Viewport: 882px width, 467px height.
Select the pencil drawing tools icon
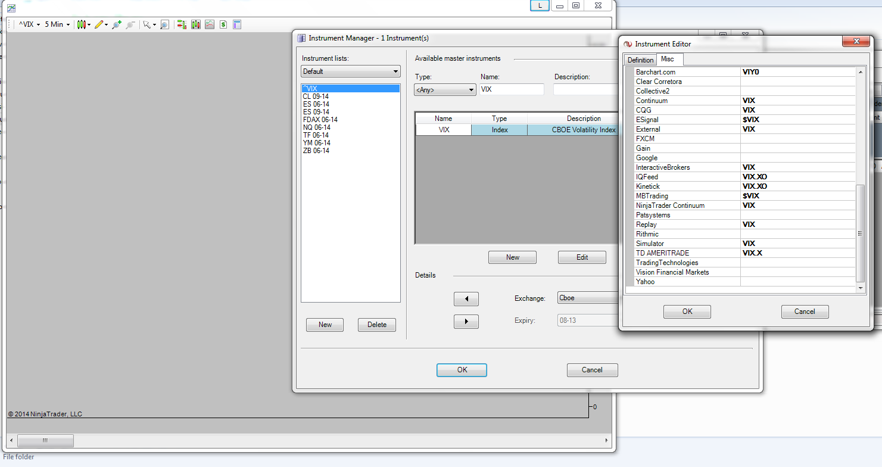point(101,24)
